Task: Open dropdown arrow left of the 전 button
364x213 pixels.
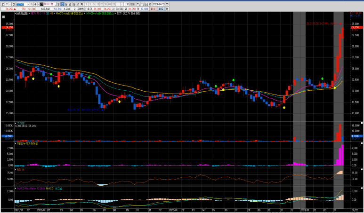Action: (x=10, y=4)
